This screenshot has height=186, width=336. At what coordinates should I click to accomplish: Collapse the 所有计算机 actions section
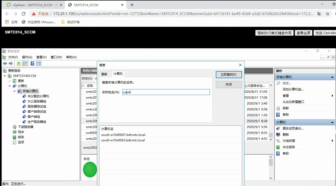(332, 77)
